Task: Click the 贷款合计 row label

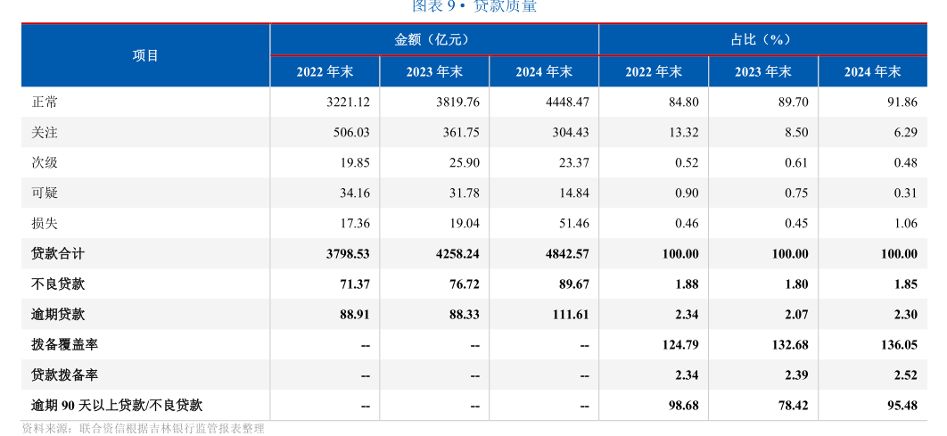Action: click(58, 254)
